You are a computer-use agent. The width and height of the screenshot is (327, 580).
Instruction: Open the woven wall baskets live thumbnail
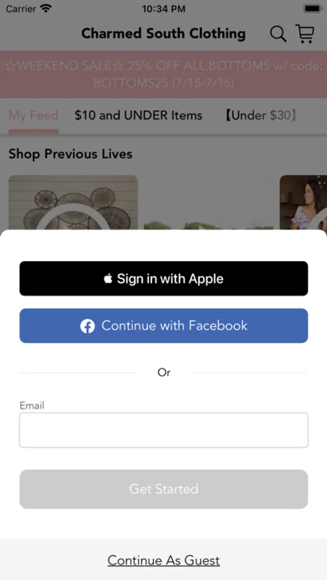pyautogui.click(x=74, y=202)
